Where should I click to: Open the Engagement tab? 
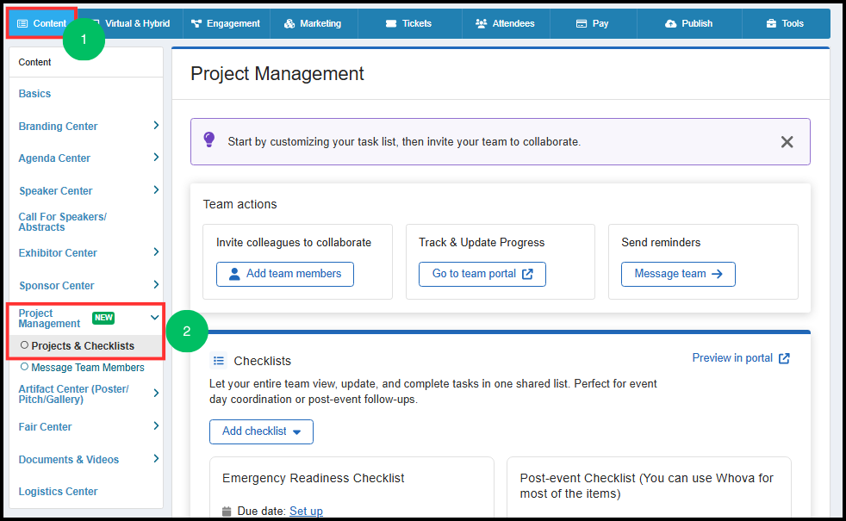coord(226,23)
